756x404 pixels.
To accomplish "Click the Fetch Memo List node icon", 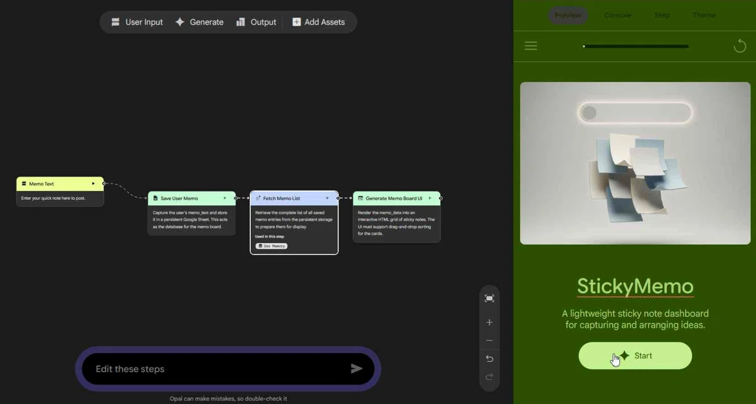I will [258, 198].
